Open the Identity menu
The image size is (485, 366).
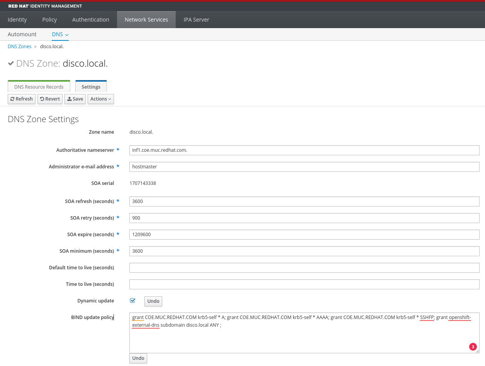click(17, 19)
